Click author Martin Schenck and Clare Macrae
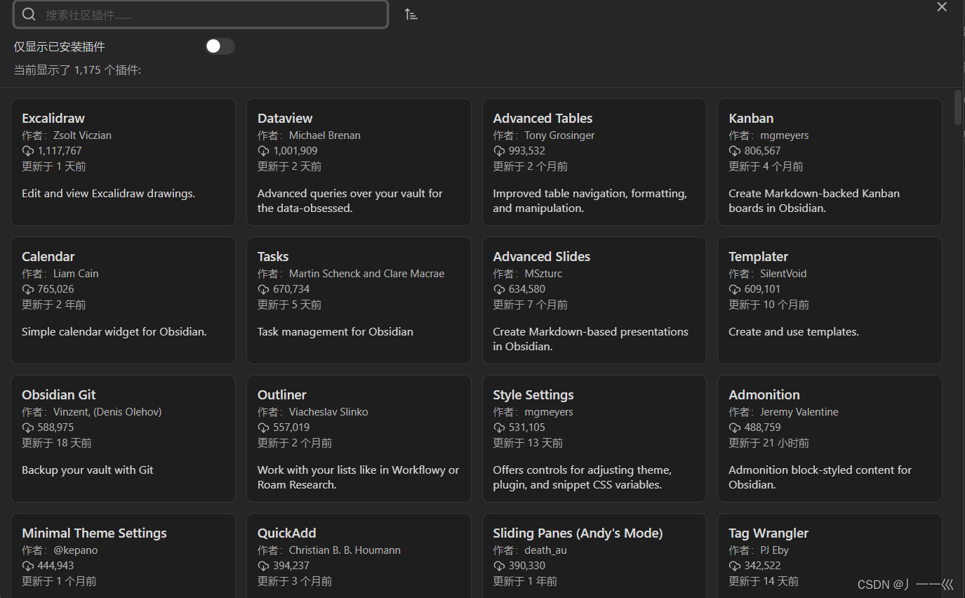 click(366, 274)
